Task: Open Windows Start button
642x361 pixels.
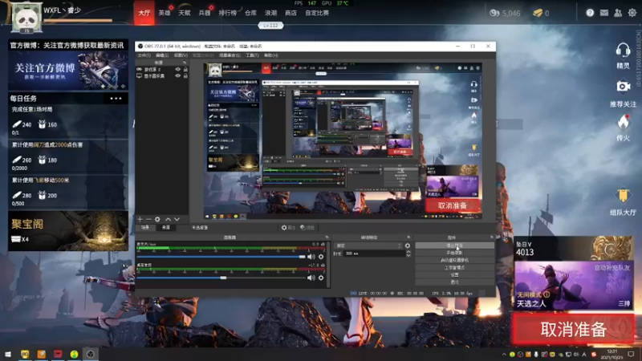Action: tap(8, 354)
